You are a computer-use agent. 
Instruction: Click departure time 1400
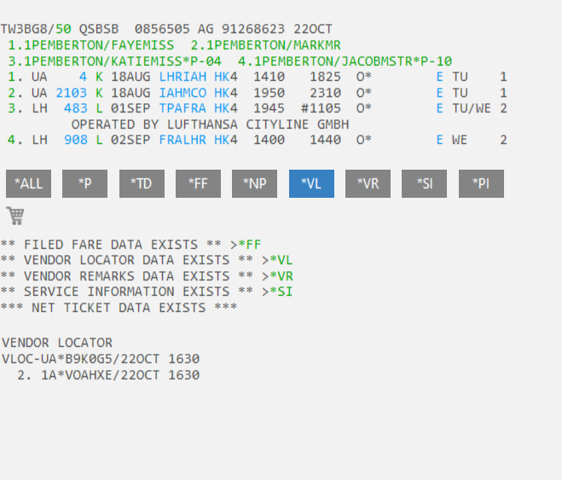tap(269, 140)
